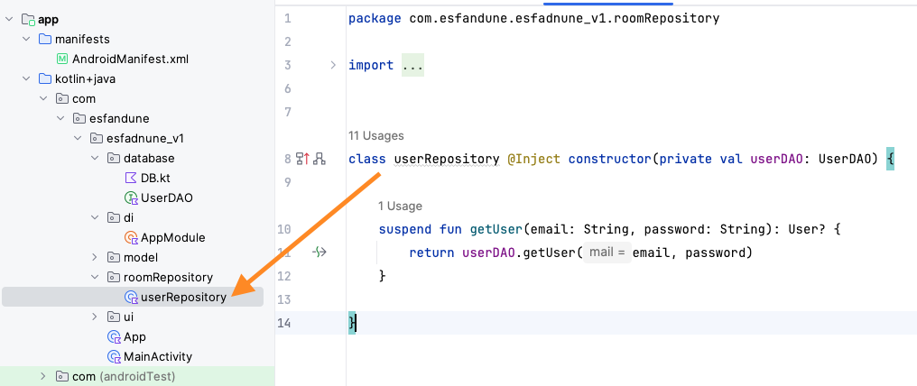This screenshot has width=917, height=386.
Task: Select the App class in the tree
Action: tap(134, 337)
